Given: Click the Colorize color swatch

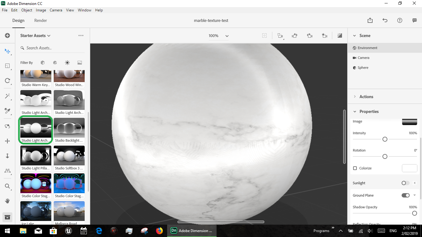Looking at the screenshot, I should [410, 168].
